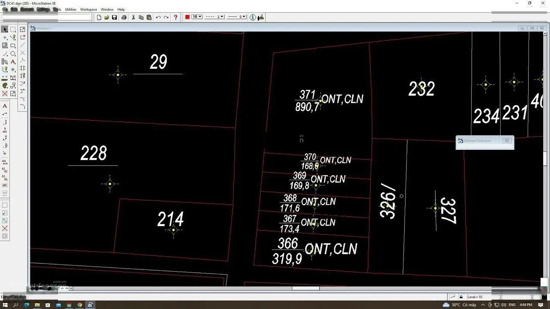The height and width of the screenshot is (309, 550).
Task: Activate the Fence (dashed rectangle) tool
Action: (x=13, y=30)
